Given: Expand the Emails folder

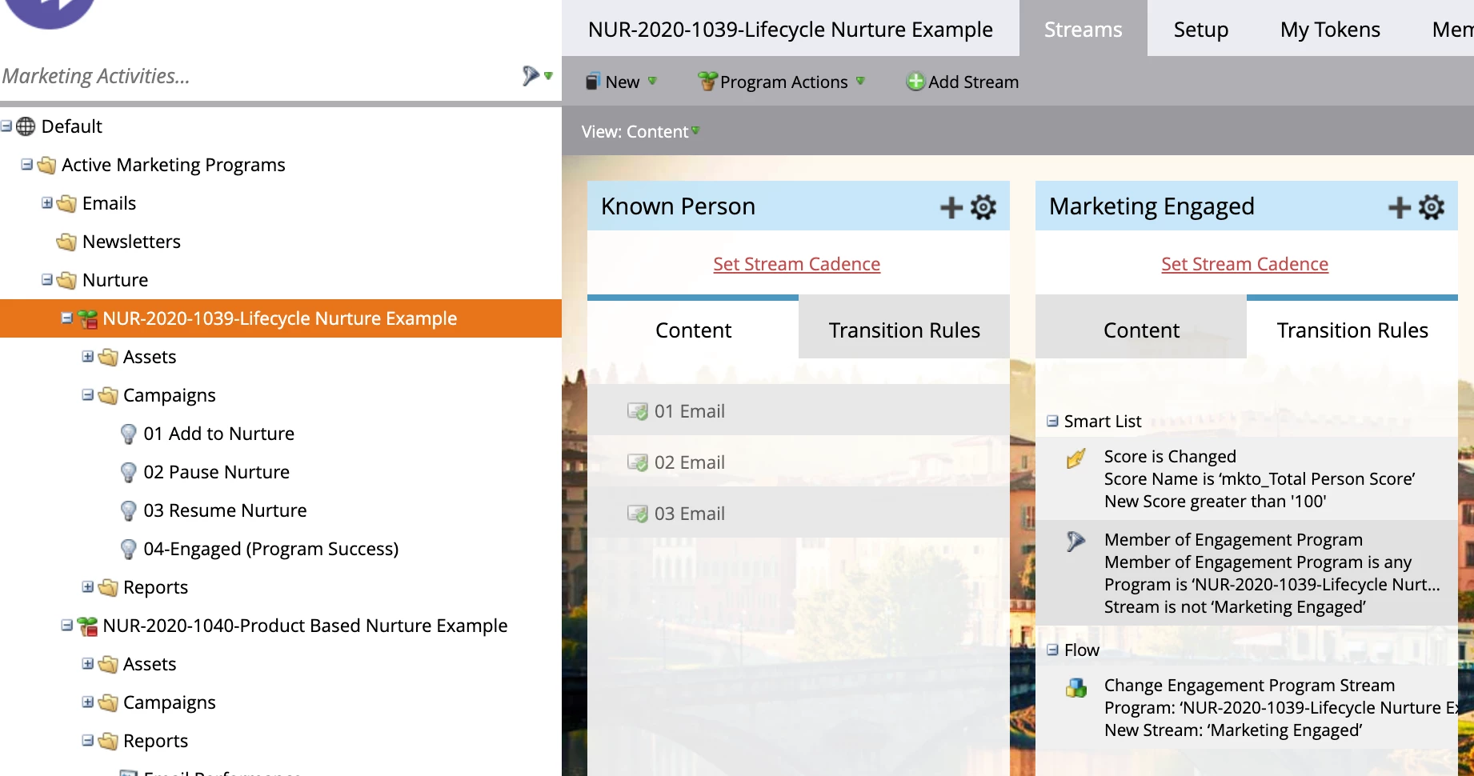Looking at the screenshot, I should click(x=47, y=202).
